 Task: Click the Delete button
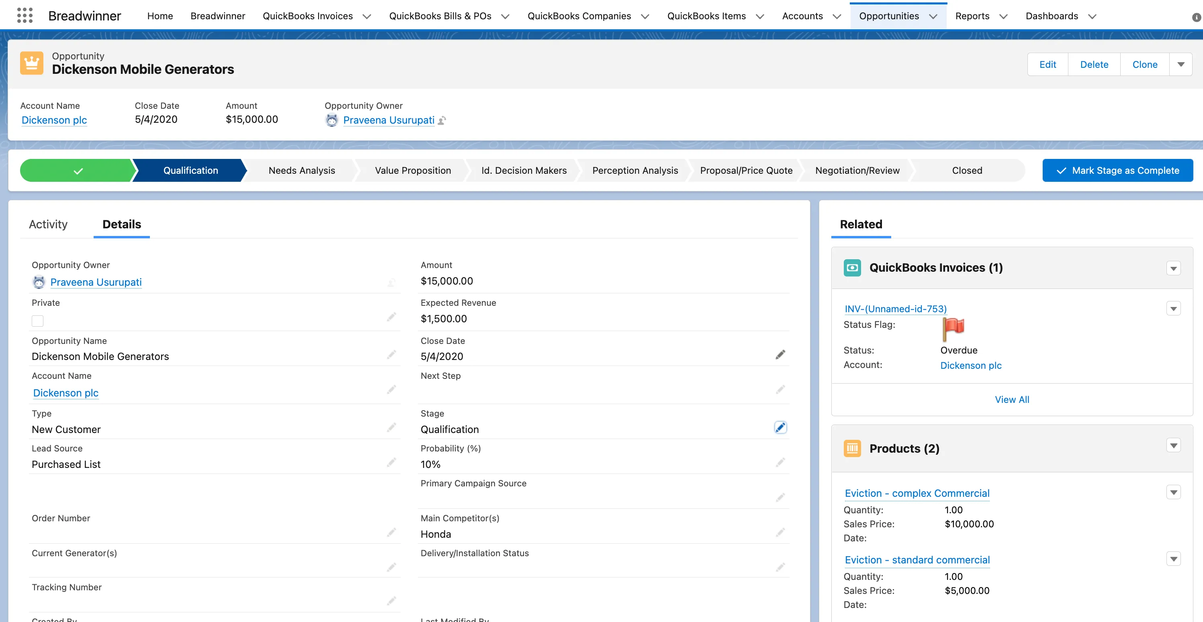click(x=1094, y=64)
